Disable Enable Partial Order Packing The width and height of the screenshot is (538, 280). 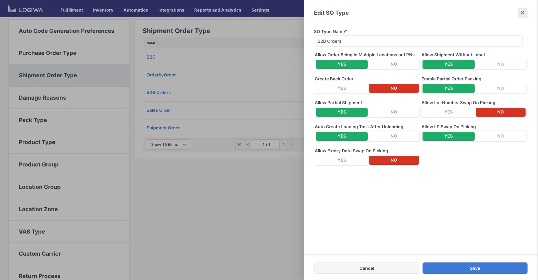(x=500, y=88)
